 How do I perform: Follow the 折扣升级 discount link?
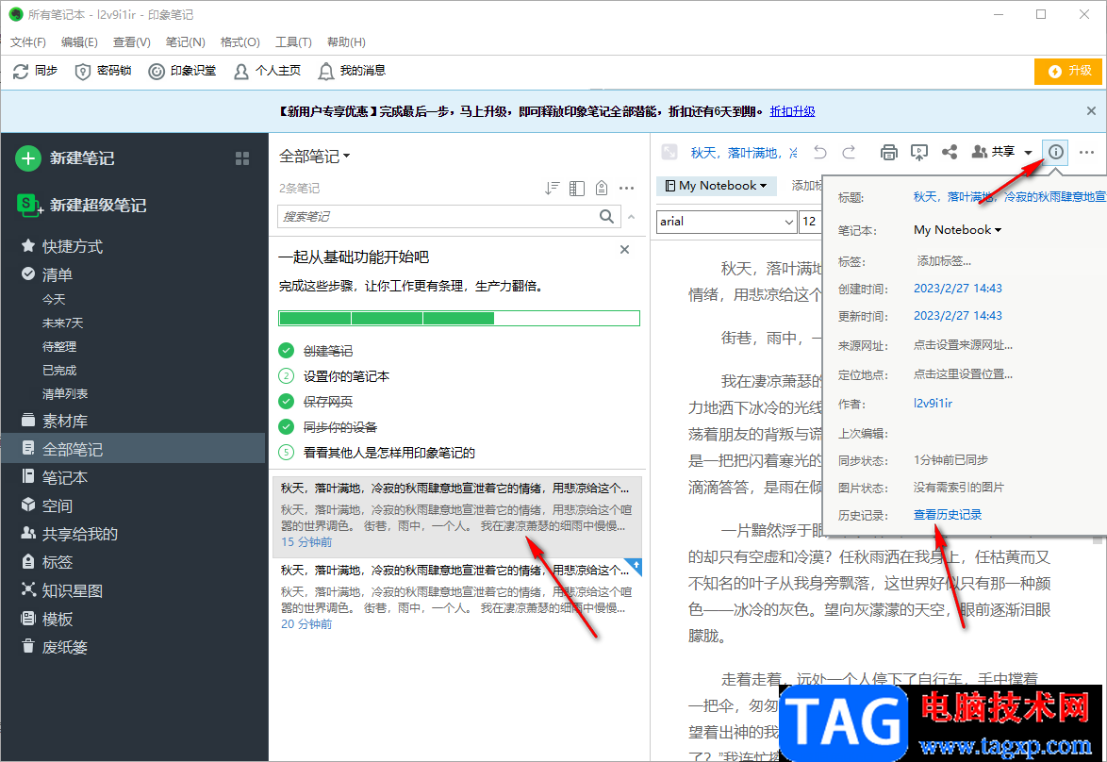click(x=792, y=111)
